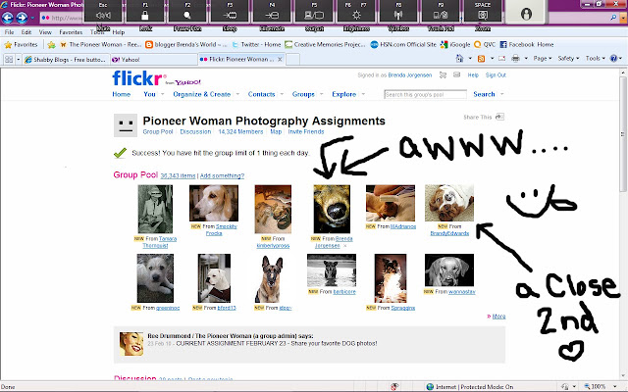Open the upside-down bulldog thumbnail

pyautogui.click(x=449, y=203)
